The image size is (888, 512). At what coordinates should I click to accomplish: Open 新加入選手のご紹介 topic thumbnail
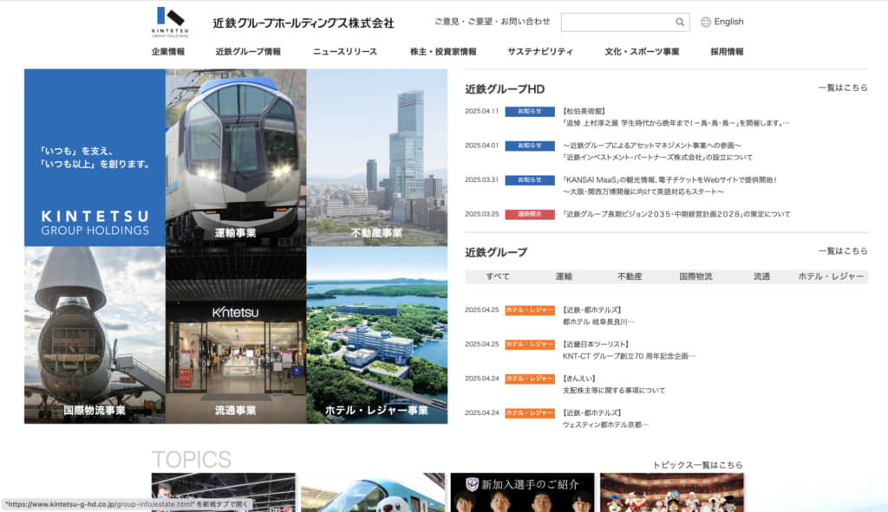(x=523, y=493)
